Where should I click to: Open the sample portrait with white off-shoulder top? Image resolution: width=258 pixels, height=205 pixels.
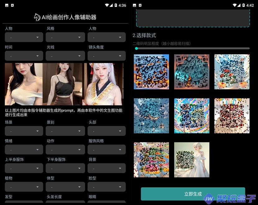coord(24,84)
